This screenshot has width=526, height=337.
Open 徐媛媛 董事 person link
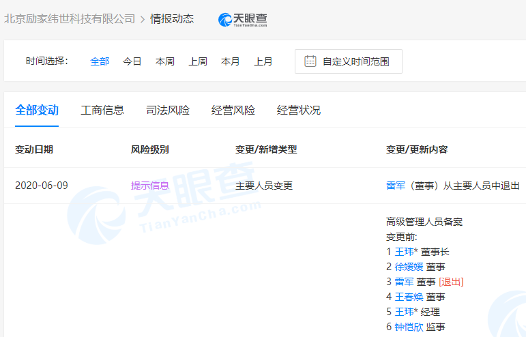409,267
